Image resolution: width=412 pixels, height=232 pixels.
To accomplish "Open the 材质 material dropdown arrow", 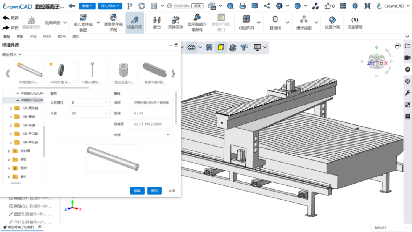I will click(168, 135).
